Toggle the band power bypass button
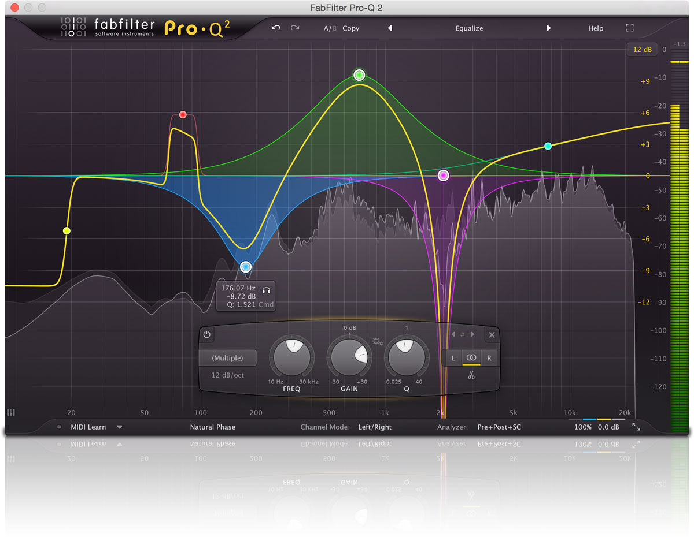Viewport: 694px width, 537px height. pyautogui.click(x=206, y=334)
